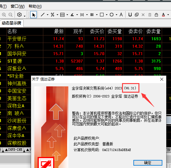Select the line drawing tool
This screenshot has width=171, height=168.
[x=43, y=15]
